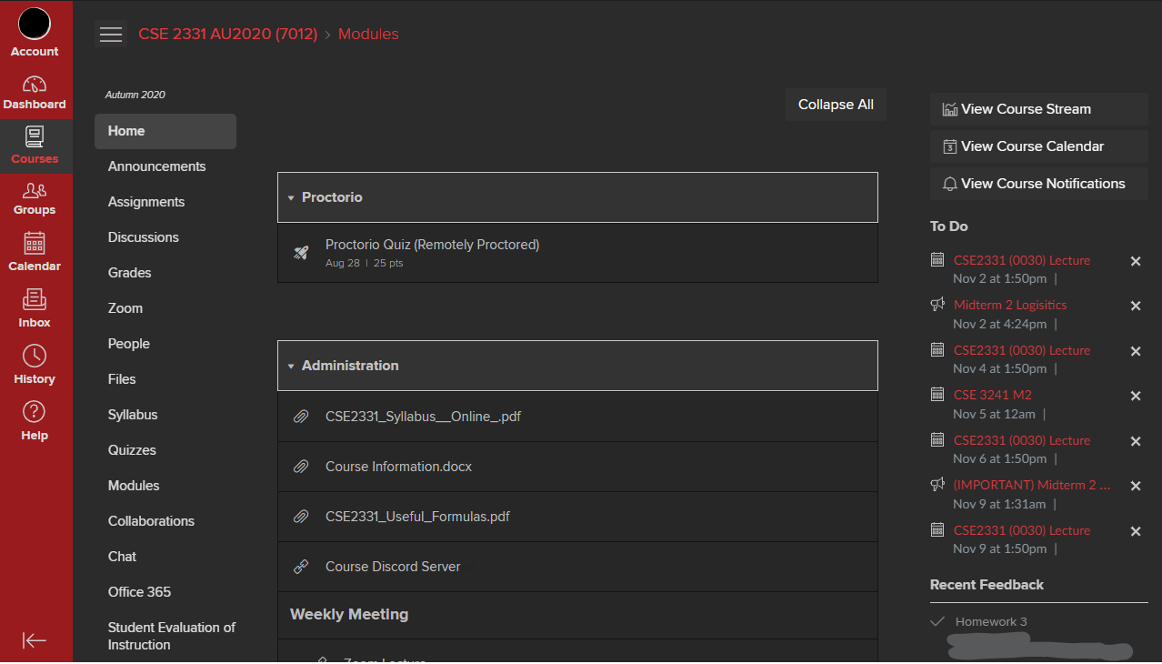
Task: Click View Course Calendar button
Action: 1031,146
